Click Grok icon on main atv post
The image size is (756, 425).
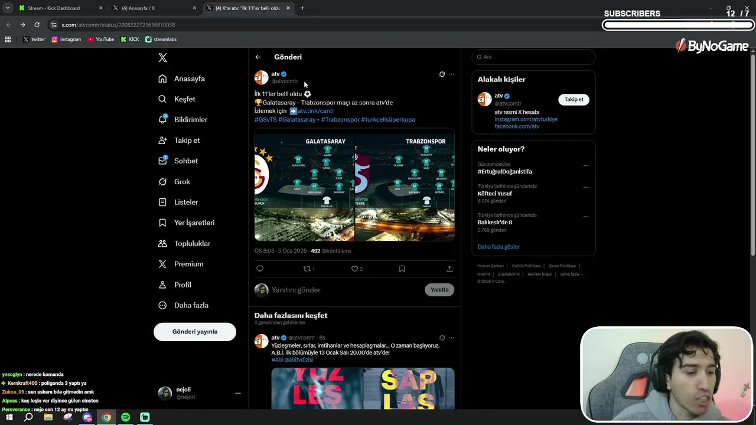point(442,74)
